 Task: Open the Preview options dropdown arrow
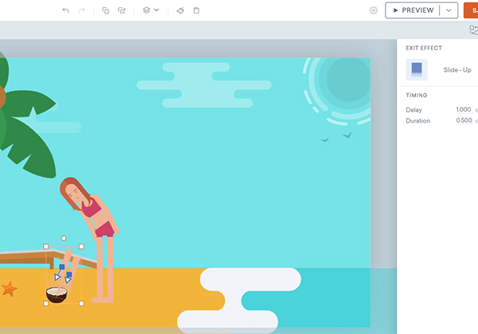point(450,10)
